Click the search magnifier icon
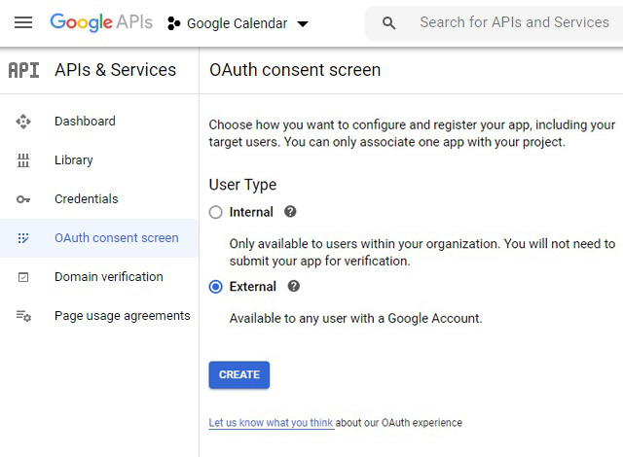Image resolution: width=623 pixels, height=457 pixels. (389, 23)
